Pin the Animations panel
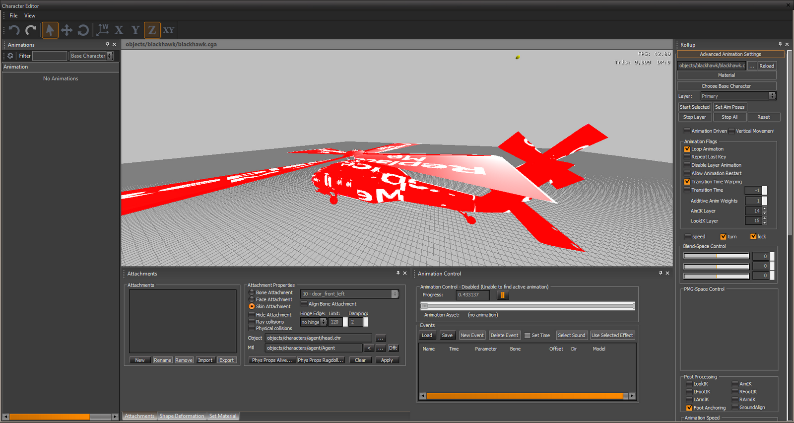The height and width of the screenshot is (423, 794). [x=107, y=44]
